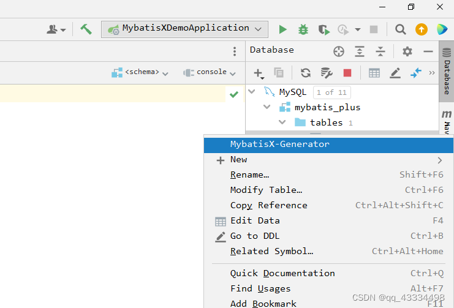The width and height of the screenshot is (454, 308).
Task: Hide the Database panel with minus icon
Action: click(x=428, y=51)
